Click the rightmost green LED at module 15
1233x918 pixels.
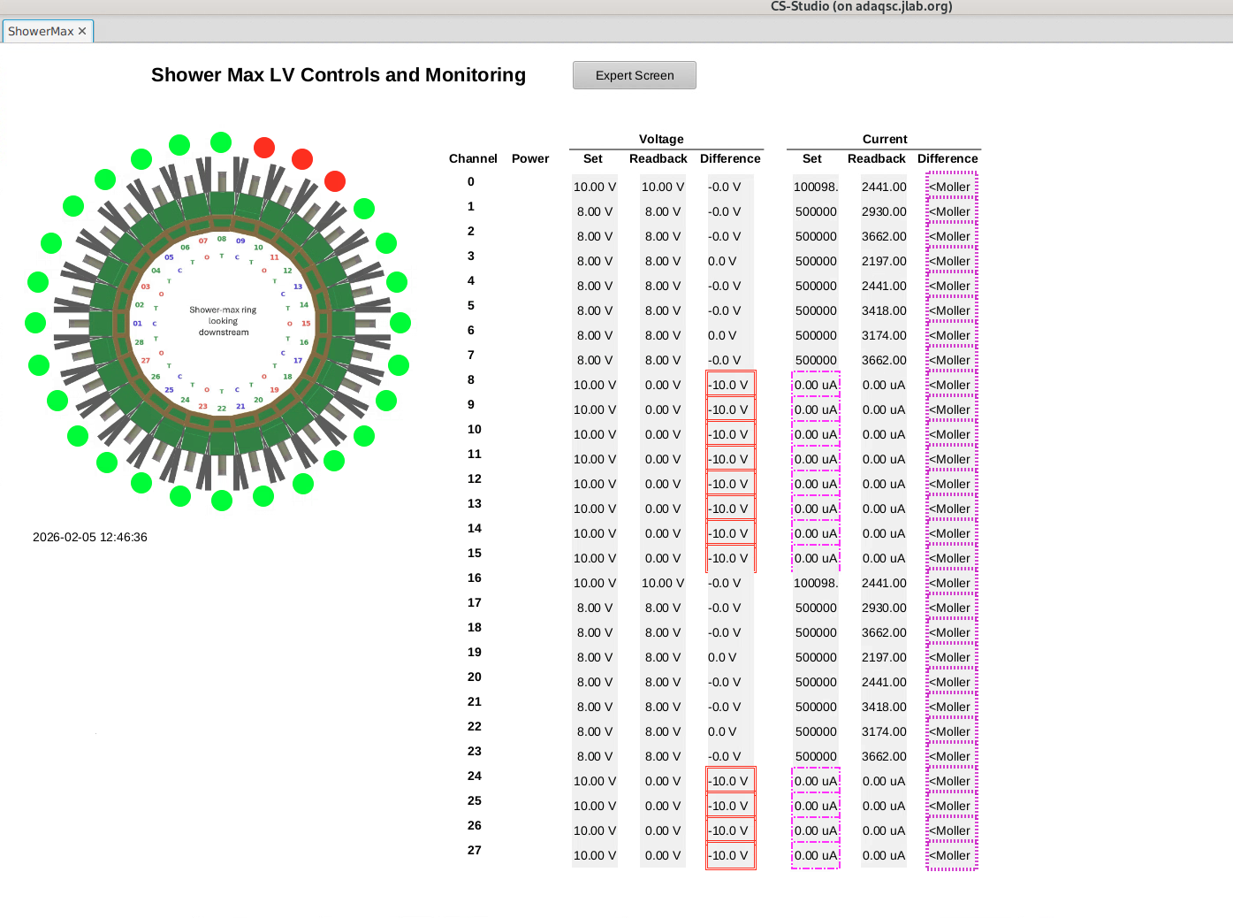pos(400,323)
